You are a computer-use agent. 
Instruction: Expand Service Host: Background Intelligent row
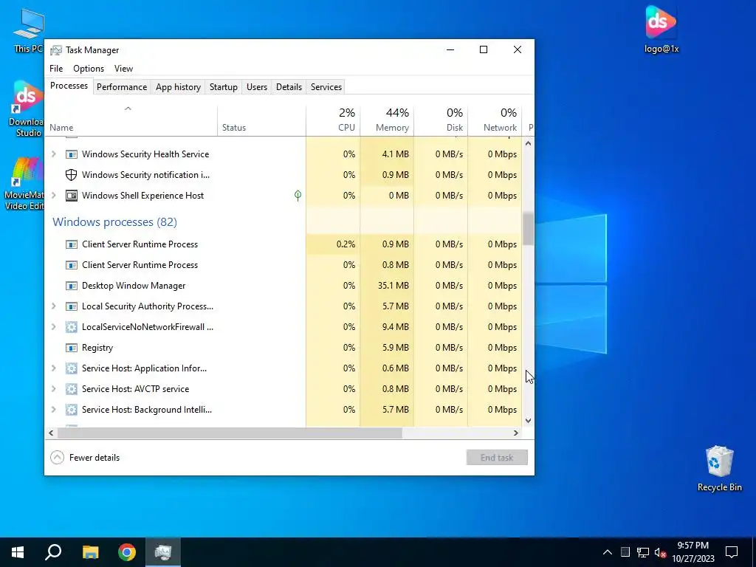click(54, 410)
